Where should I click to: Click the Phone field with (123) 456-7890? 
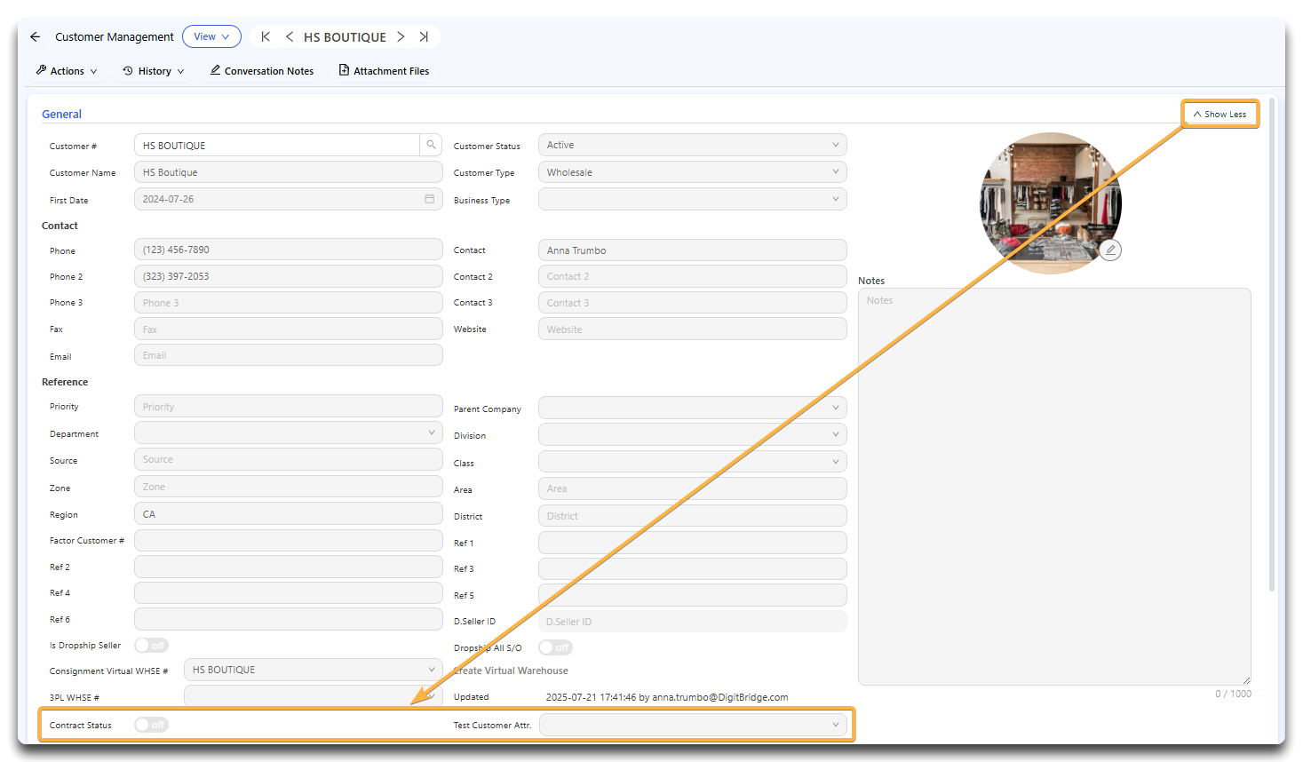289,250
